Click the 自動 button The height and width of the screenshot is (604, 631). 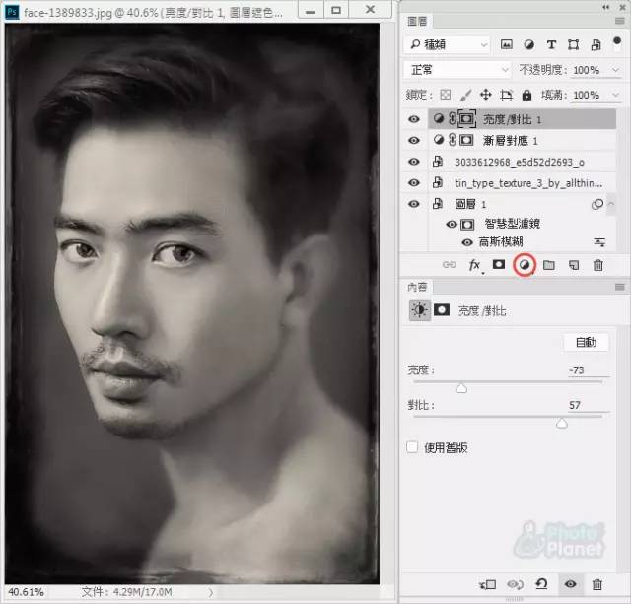586,342
